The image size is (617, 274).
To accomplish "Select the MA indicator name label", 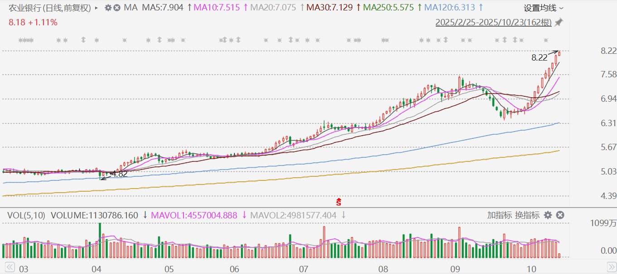I will click(130, 8).
